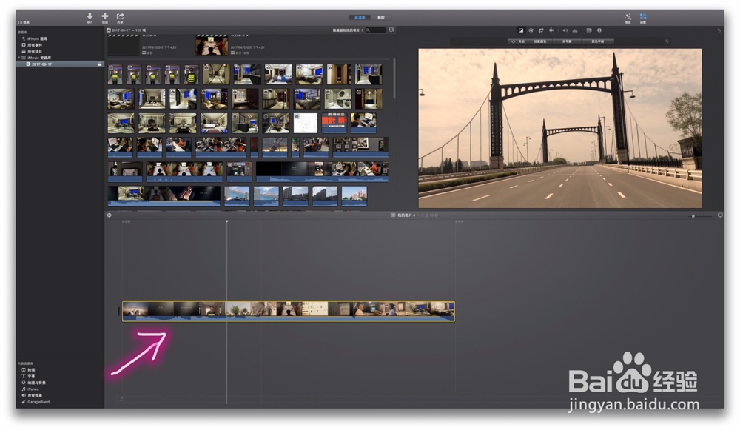Click the browser search field

click(376, 30)
